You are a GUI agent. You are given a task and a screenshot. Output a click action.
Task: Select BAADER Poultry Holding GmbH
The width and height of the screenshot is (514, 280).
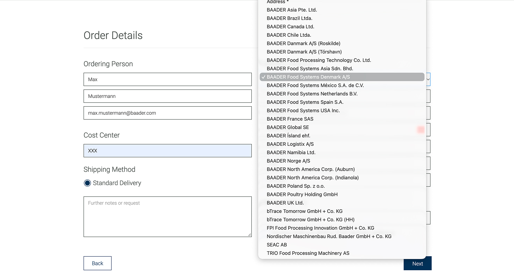coord(342,194)
